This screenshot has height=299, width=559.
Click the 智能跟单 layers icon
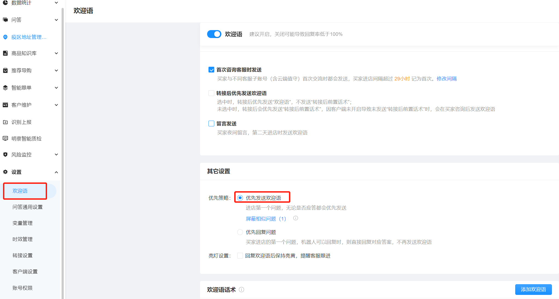coord(5,88)
